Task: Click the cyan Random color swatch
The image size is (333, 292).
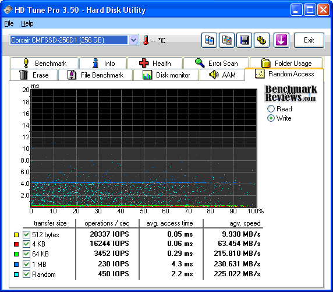Action: 16,275
